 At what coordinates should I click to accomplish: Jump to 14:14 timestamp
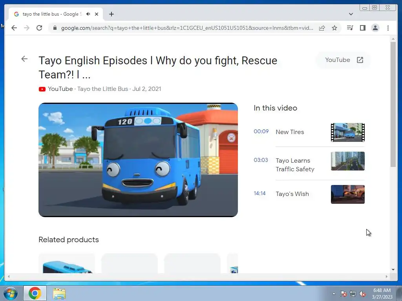(x=259, y=193)
